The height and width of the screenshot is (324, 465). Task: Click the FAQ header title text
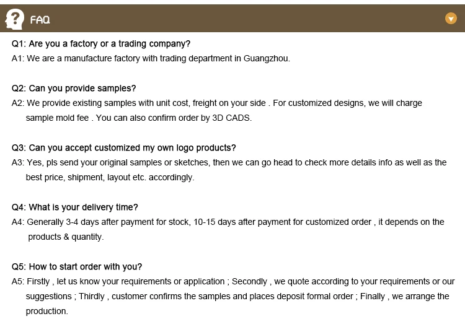point(40,20)
